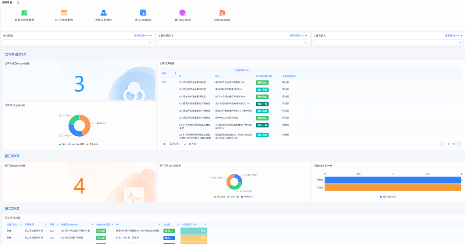Open the 公司OKR制定 red icon
This screenshot has height=244, width=465.
tap(222, 13)
